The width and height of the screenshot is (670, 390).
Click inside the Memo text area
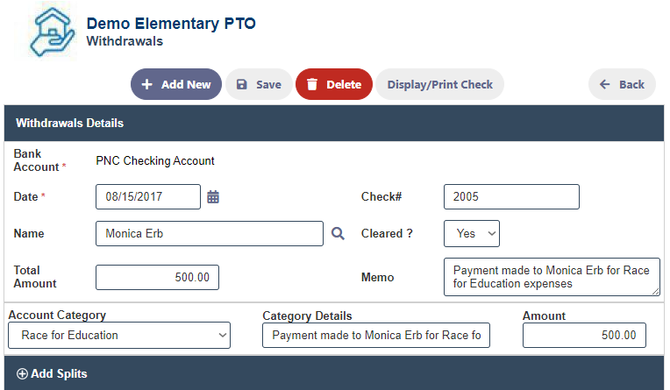point(552,277)
